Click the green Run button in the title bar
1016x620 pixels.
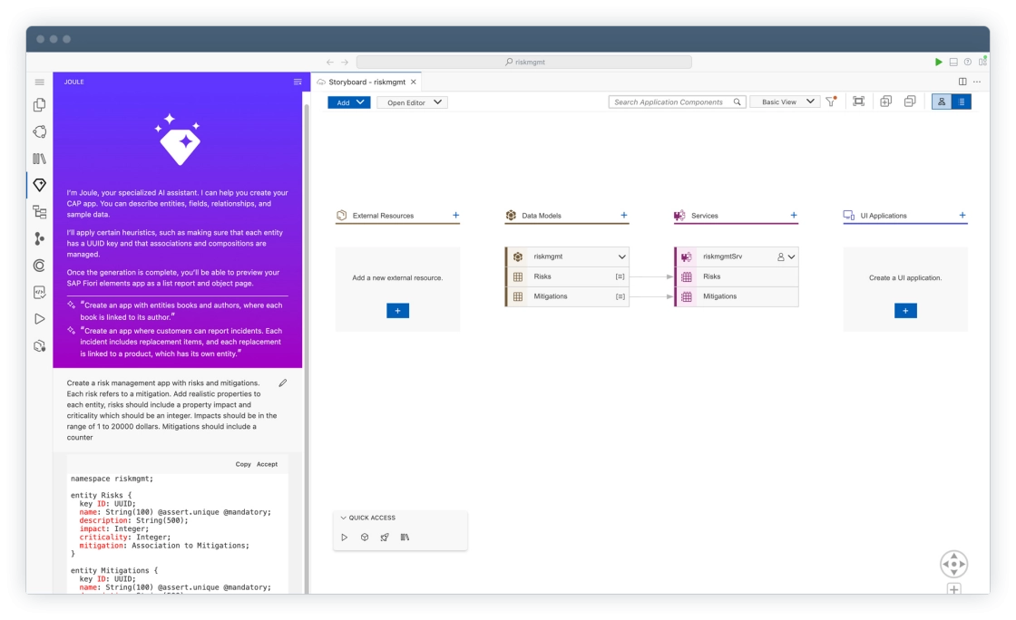[938, 63]
